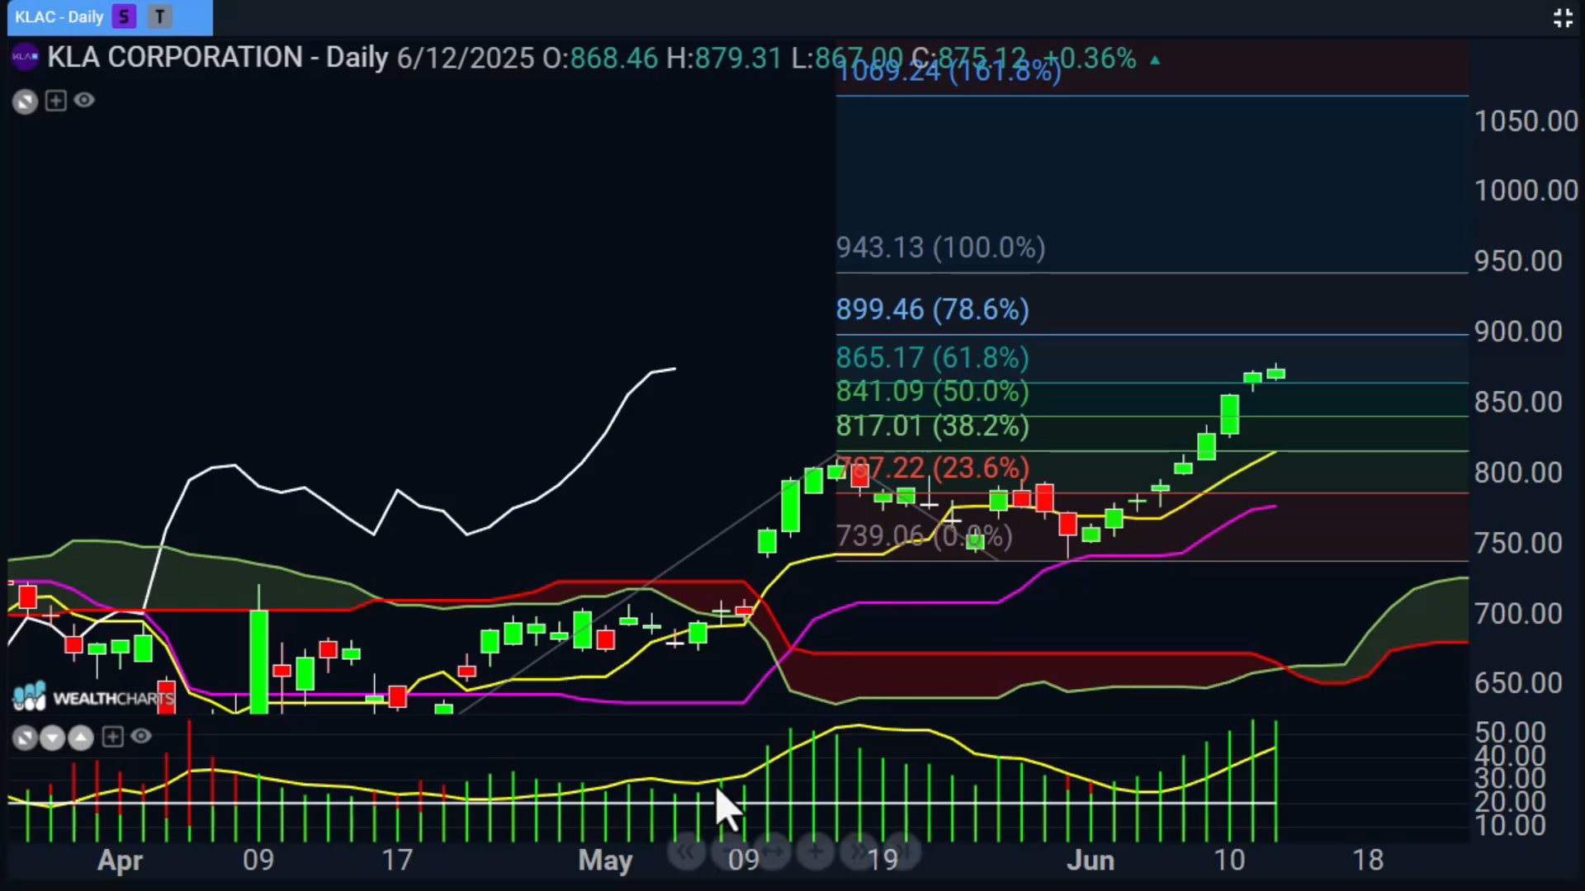
Task: Click the main chart's round resize pane icon
Action: pos(25,101)
